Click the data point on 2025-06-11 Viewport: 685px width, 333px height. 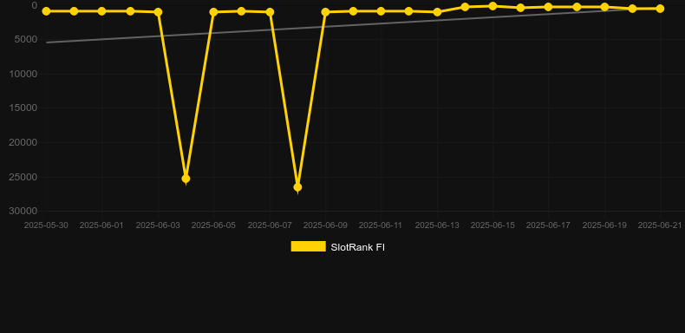381,11
